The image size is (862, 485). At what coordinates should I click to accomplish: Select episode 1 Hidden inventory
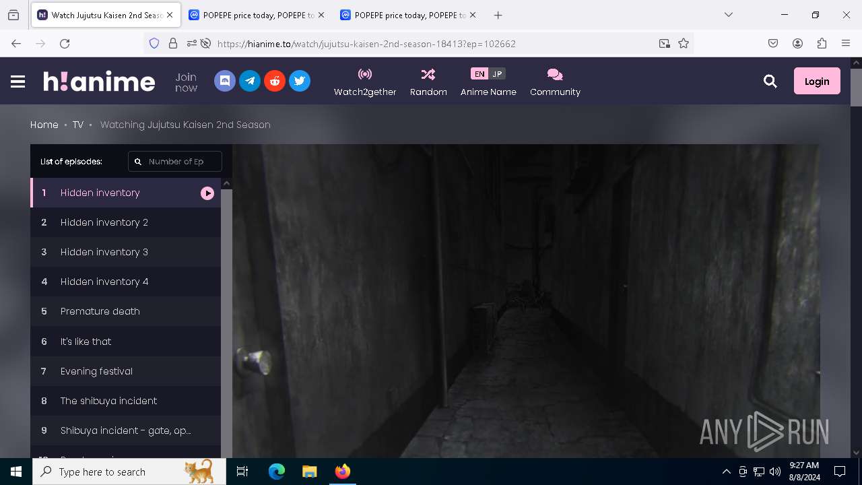click(x=125, y=193)
